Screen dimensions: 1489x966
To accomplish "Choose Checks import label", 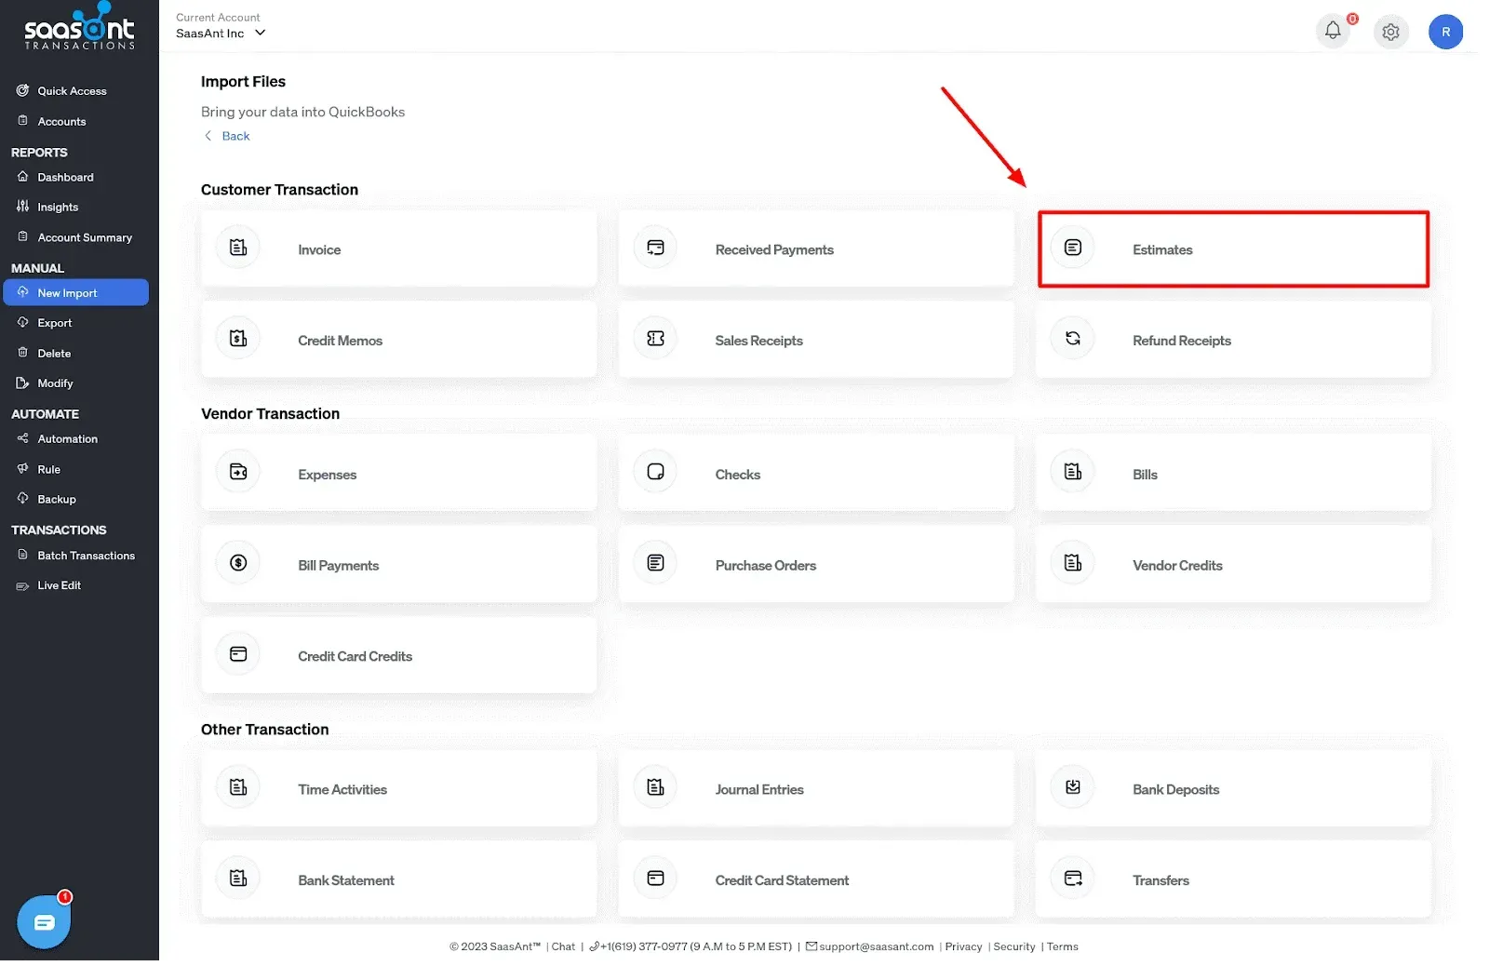I will pos(737,475).
